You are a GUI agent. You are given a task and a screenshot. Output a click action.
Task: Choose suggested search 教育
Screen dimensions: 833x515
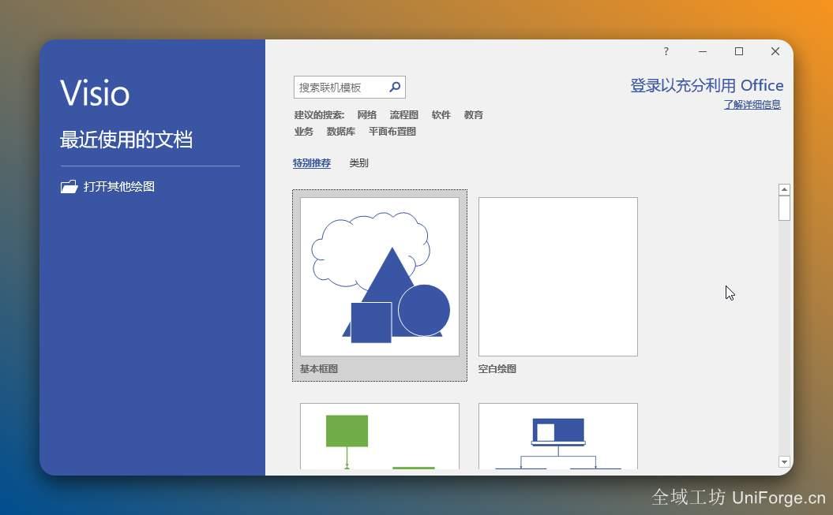[x=473, y=115]
